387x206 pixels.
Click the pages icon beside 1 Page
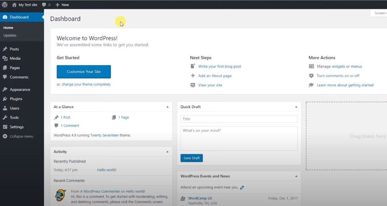(x=114, y=118)
